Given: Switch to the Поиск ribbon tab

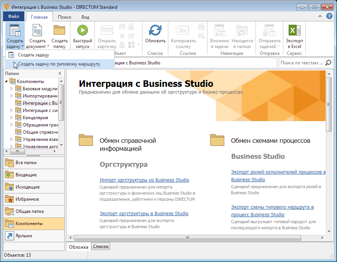Looking at the screenshot, I should pyautogui.click(x=64, y=17).
